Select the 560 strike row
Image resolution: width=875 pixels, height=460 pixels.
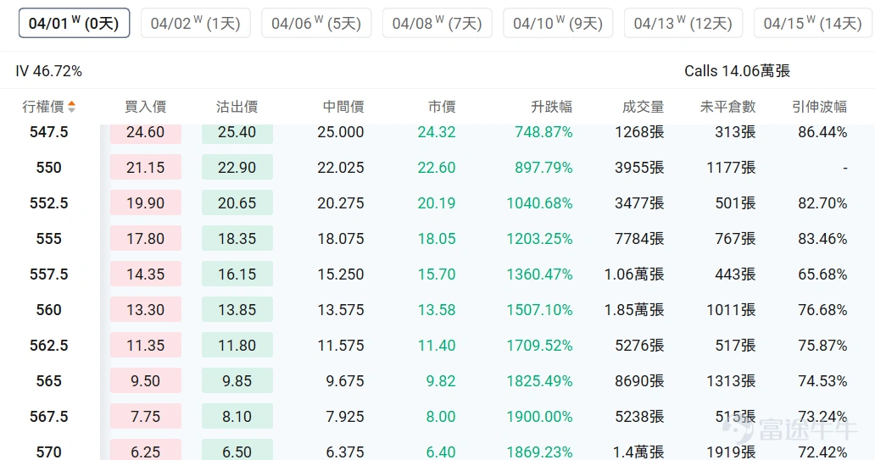(x=437, y=310)
